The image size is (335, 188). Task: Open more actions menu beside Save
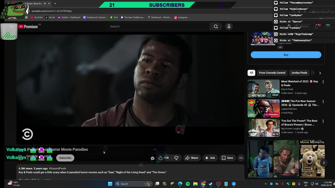(x=241, y=158)
